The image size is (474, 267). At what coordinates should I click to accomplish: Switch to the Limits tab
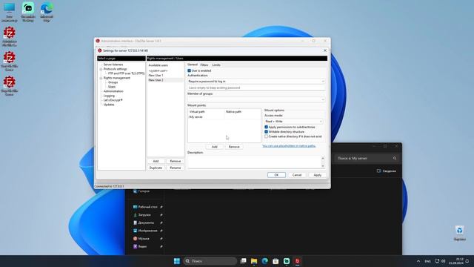(216, 65)
